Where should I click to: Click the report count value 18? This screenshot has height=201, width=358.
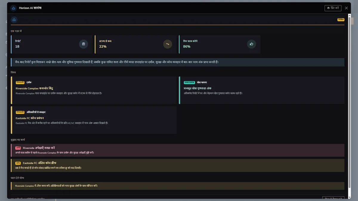(17, 46)
